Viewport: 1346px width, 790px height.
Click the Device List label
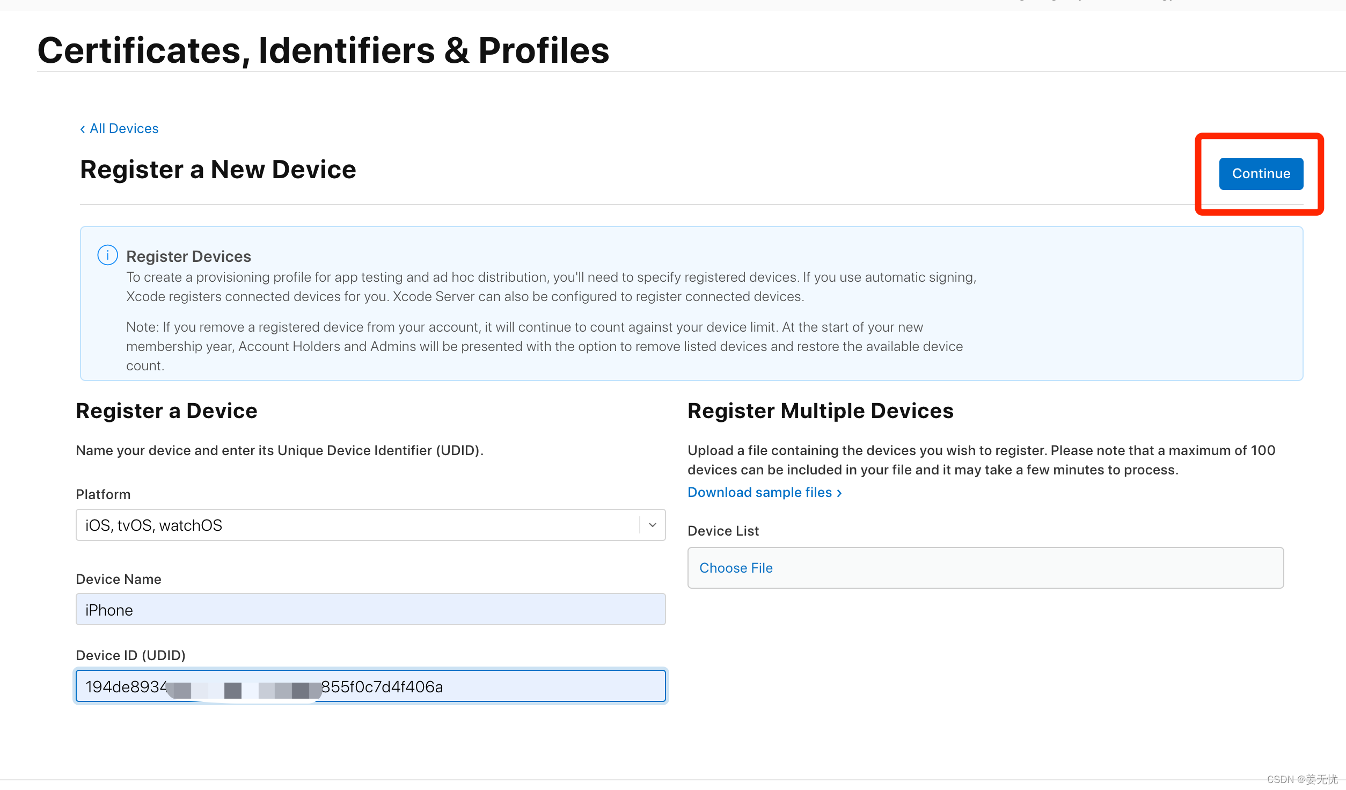tap(723, 531)
